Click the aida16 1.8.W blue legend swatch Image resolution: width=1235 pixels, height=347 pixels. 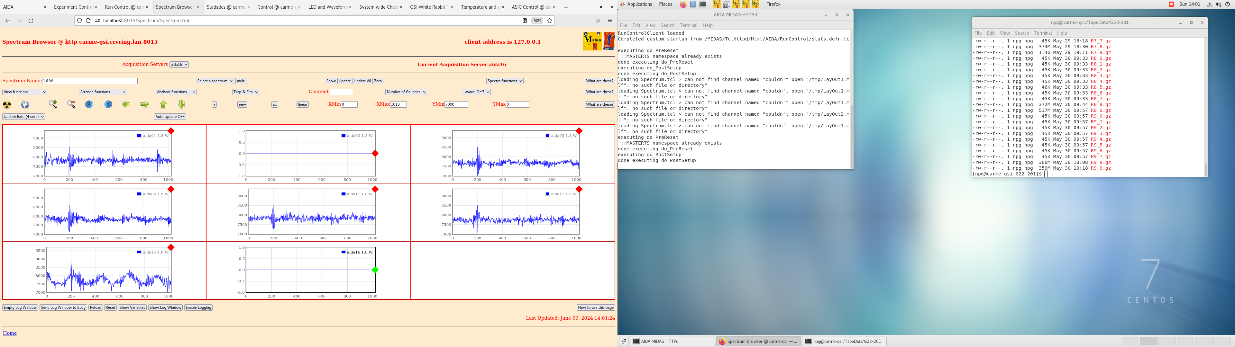pos(343,252)
